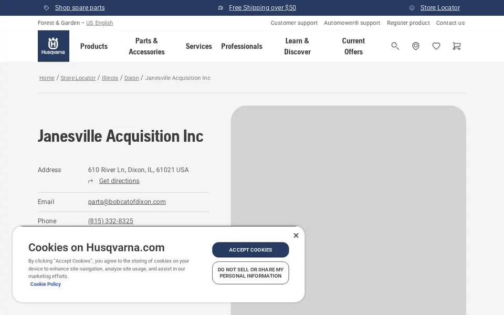Click Accept Cookies button
The height and width of the screenshot is (315, 504).
point(250,250)
